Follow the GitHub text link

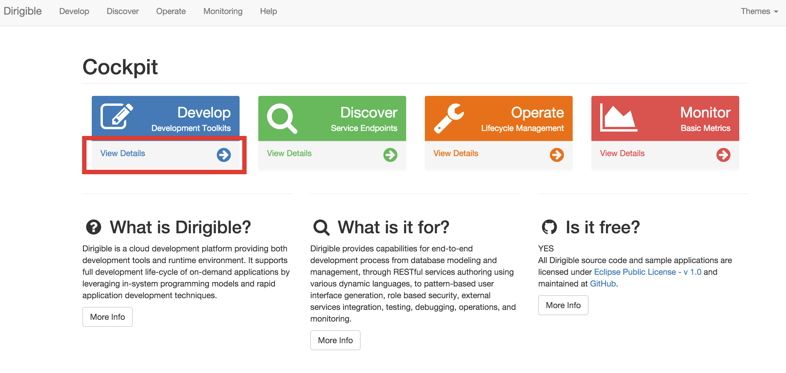coord(603,284)
